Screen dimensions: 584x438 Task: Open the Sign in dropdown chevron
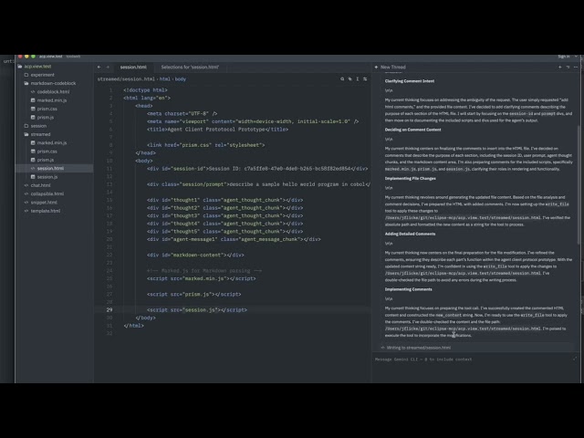tap(576, 57)
